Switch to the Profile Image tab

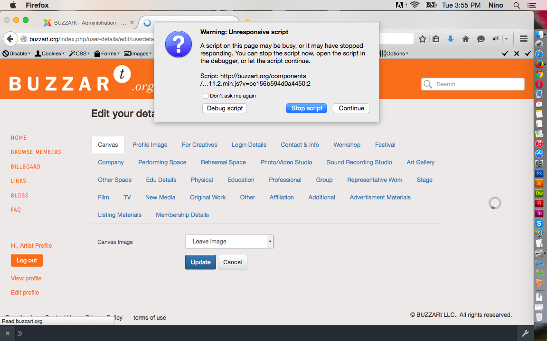tap(150, 145)
